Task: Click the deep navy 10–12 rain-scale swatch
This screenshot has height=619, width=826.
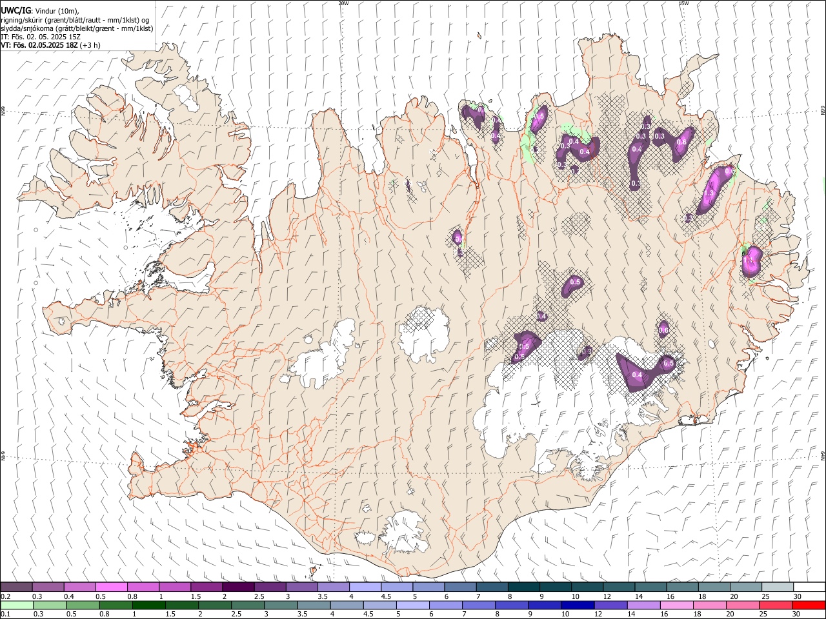Action: tap(577, 605)
